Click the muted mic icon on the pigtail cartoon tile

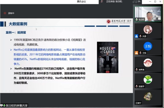[136, 70]
